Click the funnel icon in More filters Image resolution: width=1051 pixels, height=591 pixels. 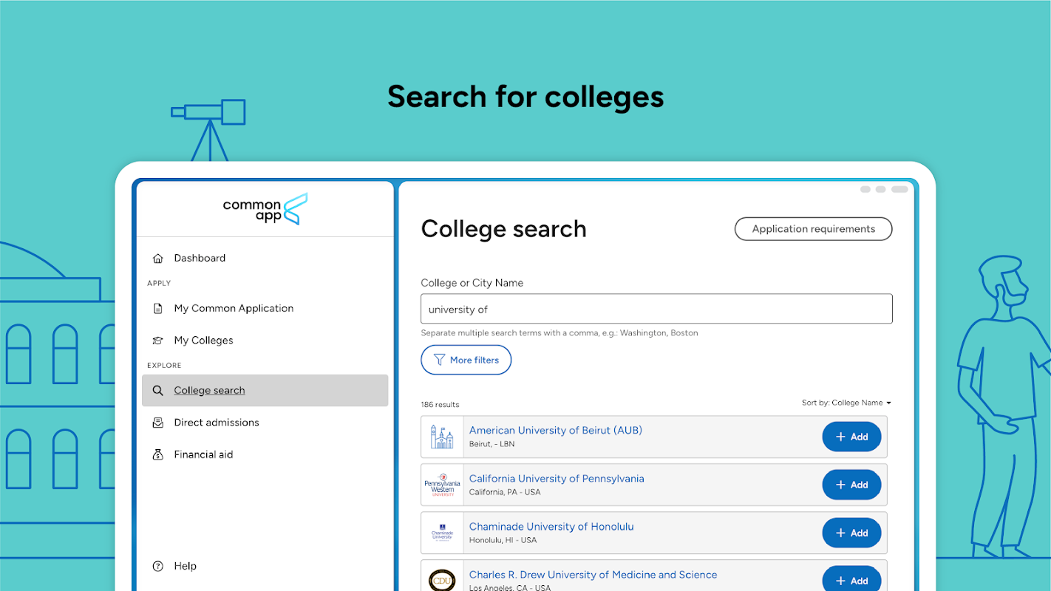tap(439, 360)
